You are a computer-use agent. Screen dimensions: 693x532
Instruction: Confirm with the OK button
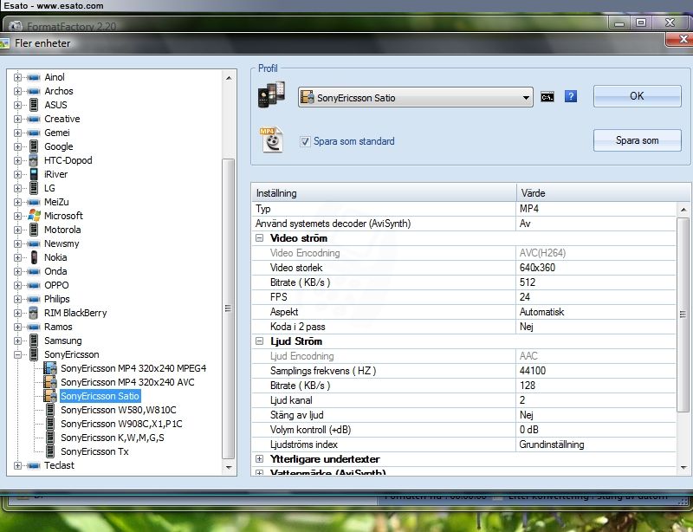637,96
